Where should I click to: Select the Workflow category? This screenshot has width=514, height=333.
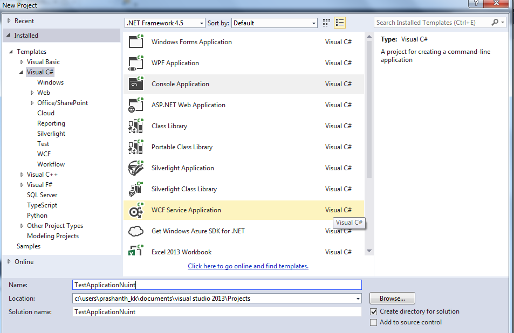(51, 164)
